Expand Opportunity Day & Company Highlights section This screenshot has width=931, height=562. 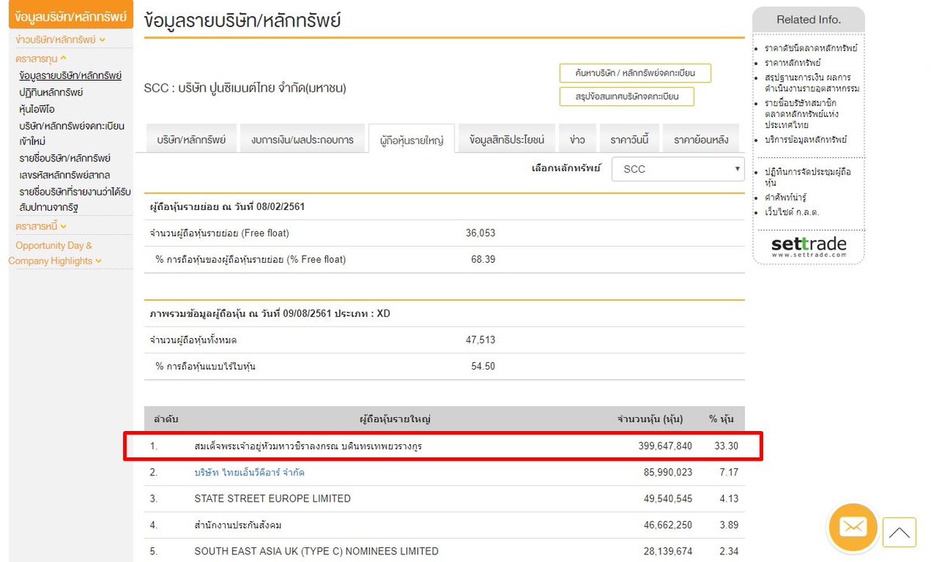click(54, 253)
